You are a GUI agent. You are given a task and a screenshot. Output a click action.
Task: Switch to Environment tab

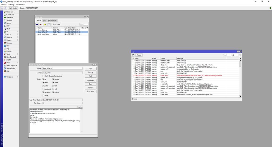[x=52, y=21]
